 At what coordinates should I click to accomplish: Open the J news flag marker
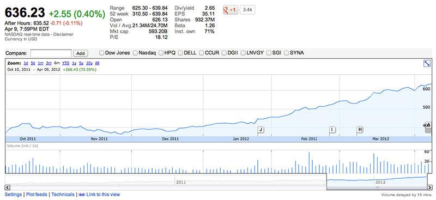pos(261,130)
